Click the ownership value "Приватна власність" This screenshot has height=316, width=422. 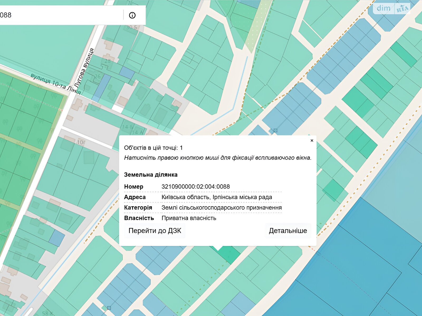[189, 218]
